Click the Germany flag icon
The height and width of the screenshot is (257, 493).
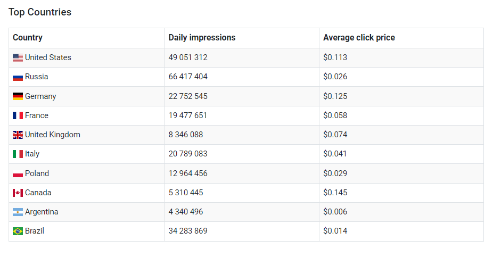[18, 96]
